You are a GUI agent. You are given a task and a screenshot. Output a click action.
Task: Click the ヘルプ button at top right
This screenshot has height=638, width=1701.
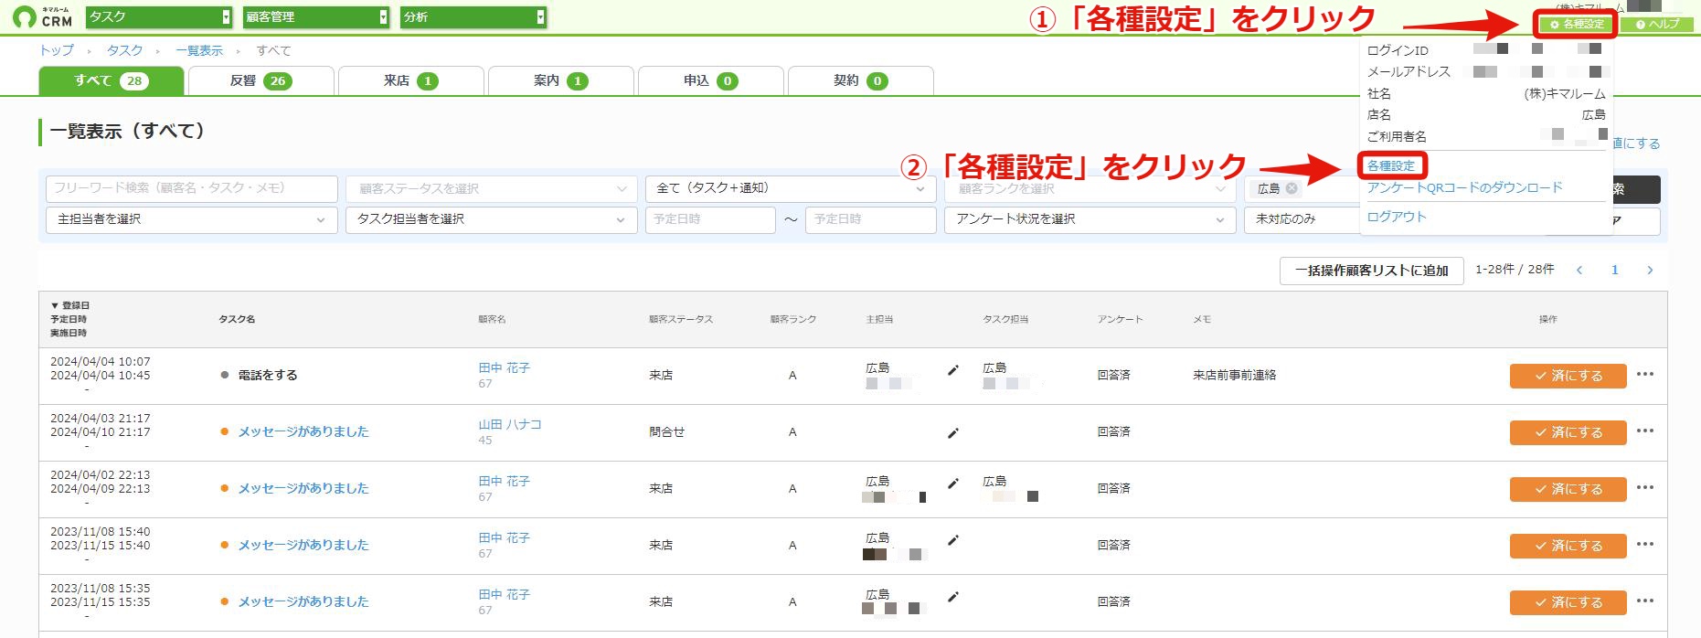(1658, 25)
